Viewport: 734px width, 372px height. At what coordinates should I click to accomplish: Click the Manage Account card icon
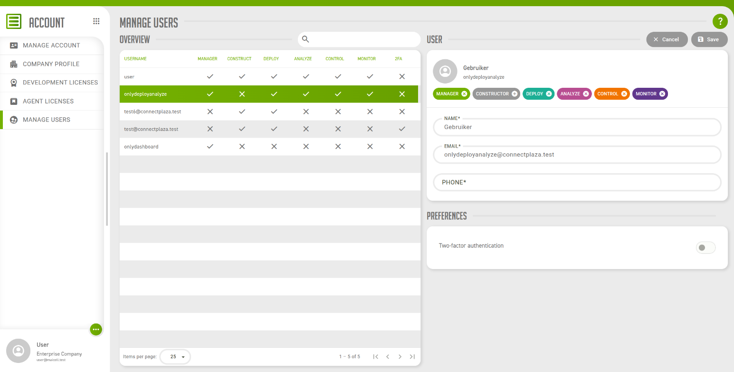click(14, 46)
